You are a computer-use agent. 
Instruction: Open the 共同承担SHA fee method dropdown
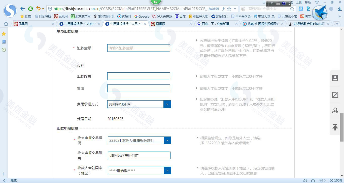point(167,104)
